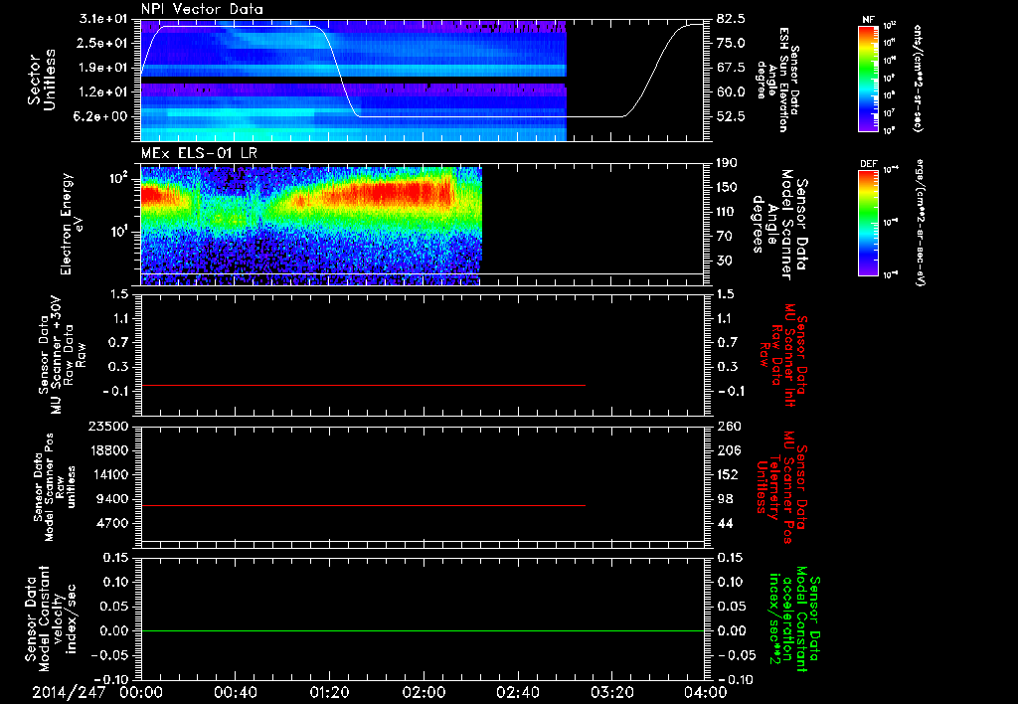1018x704 pixels.
Task: Click the "98" telemetry axis value
Action: [724, 499]
